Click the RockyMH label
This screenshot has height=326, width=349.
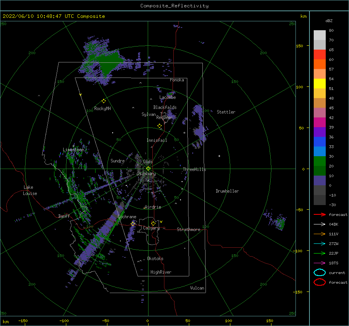[x=102, y=109]
